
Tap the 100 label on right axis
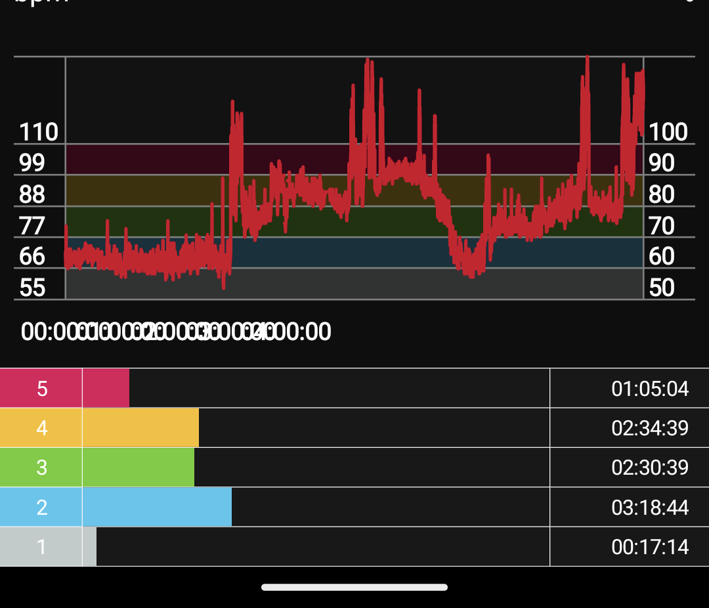coord(668,132)
